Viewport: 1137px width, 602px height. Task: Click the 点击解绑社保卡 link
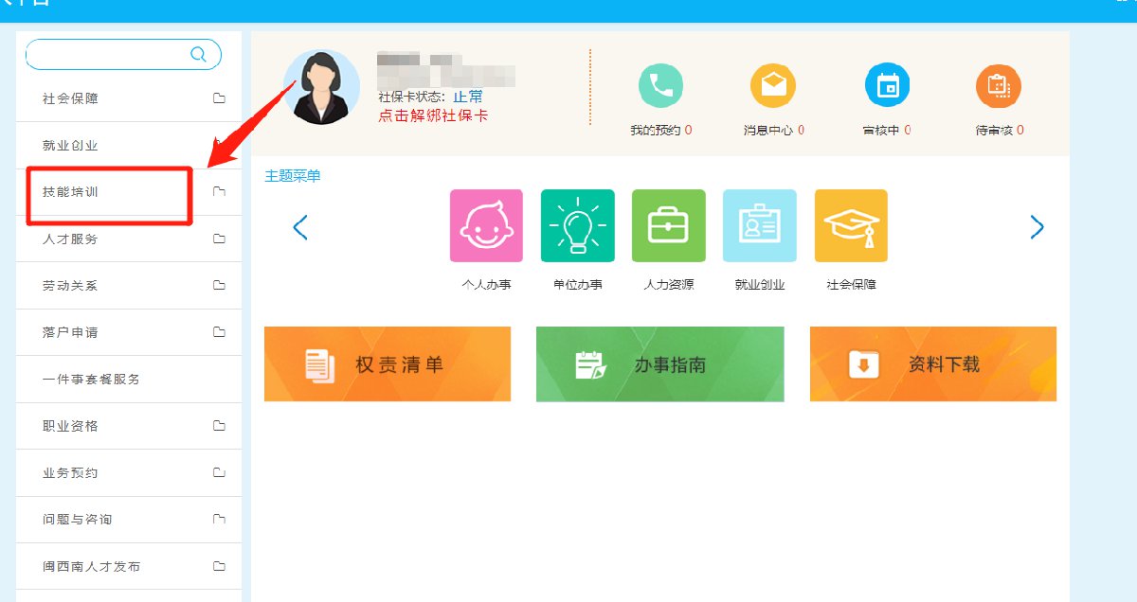433,115
